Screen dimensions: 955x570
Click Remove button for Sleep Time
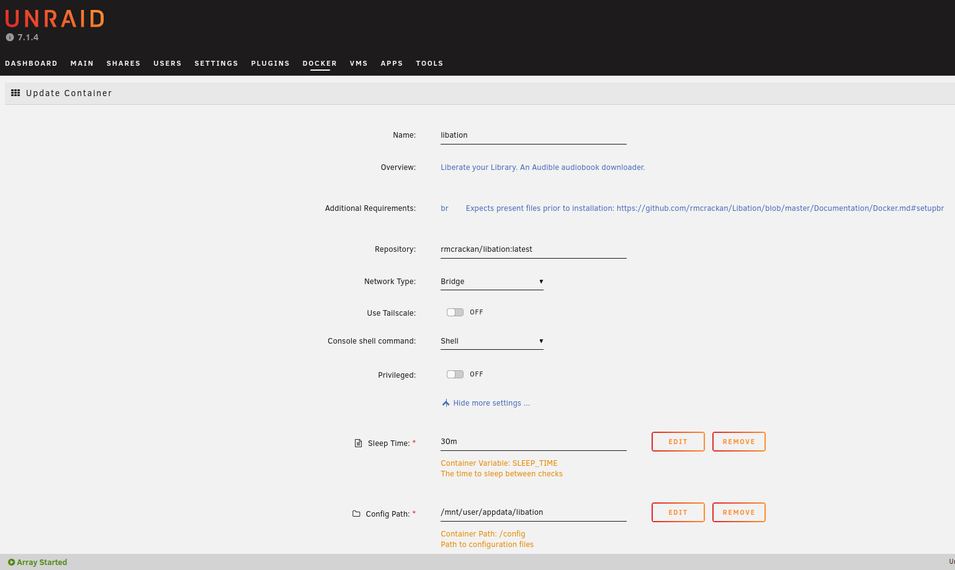coord(739,442)
